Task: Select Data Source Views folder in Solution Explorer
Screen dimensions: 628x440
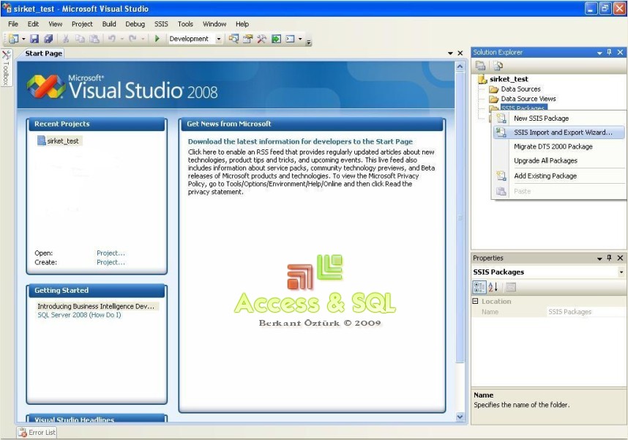Action: coord(528,99)
